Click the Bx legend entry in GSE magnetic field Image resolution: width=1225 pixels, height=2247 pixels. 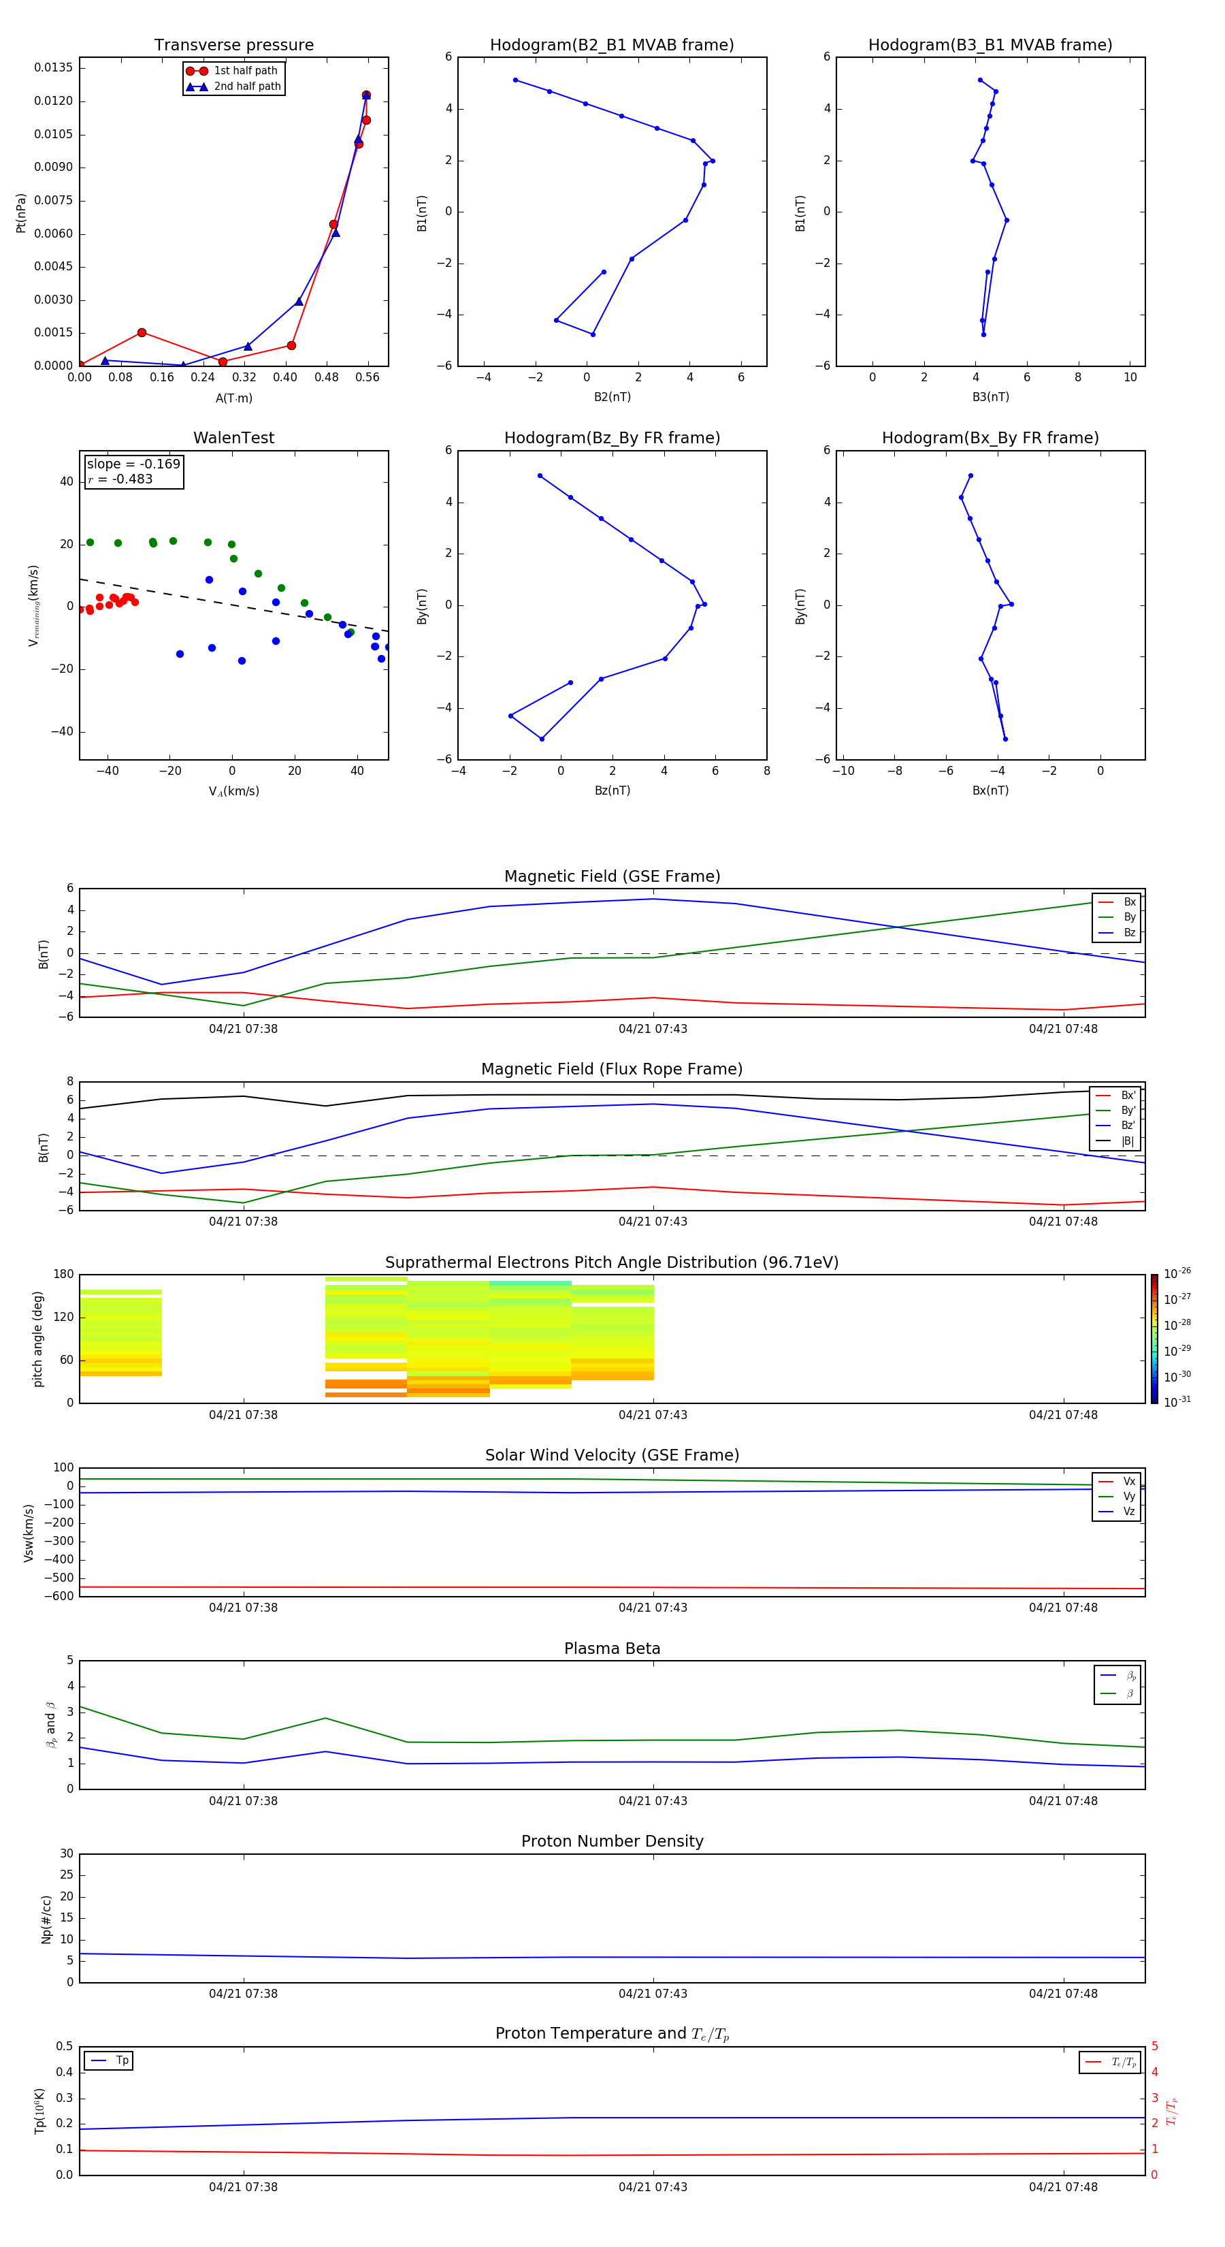click(x=1117, y=902)
